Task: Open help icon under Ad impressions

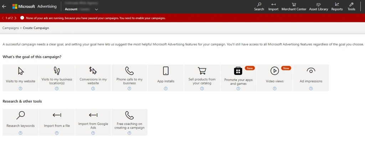Action: [311, 88]
